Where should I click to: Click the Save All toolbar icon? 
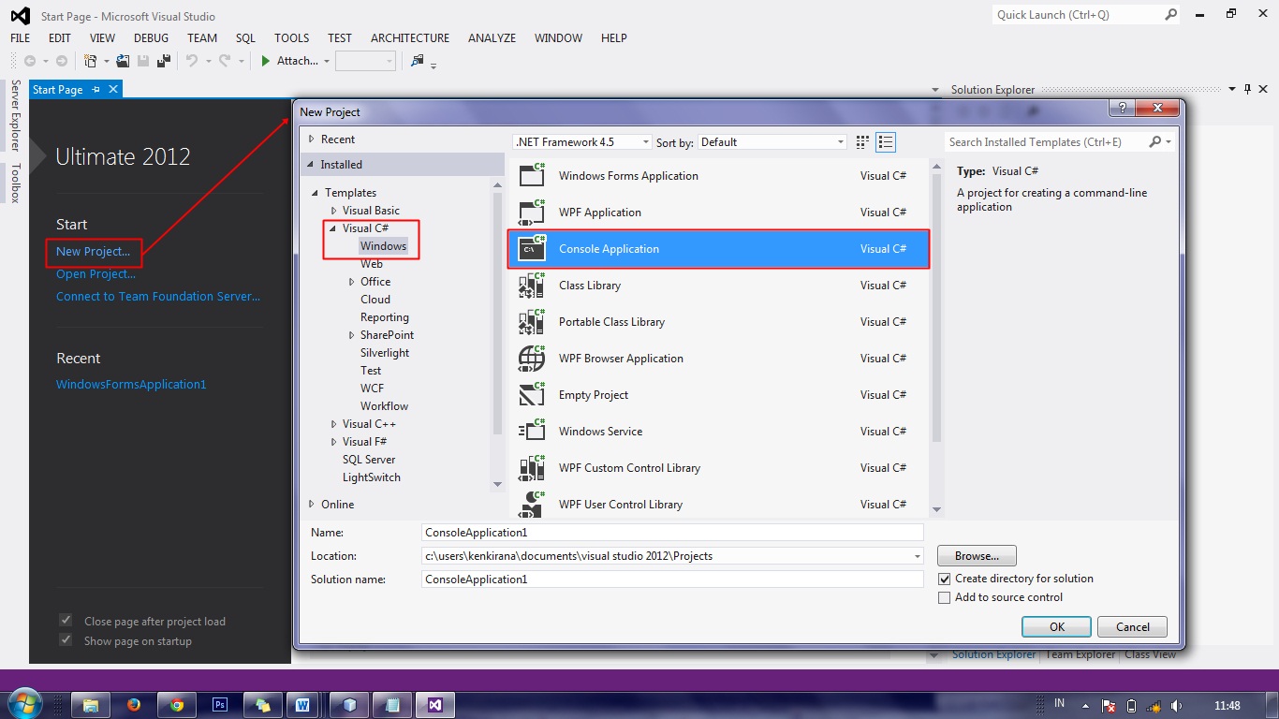click(163, 61)
